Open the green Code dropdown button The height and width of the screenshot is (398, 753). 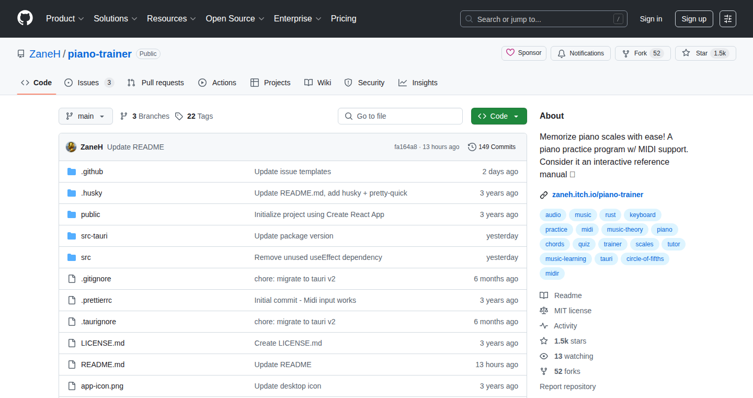point(499,116)
